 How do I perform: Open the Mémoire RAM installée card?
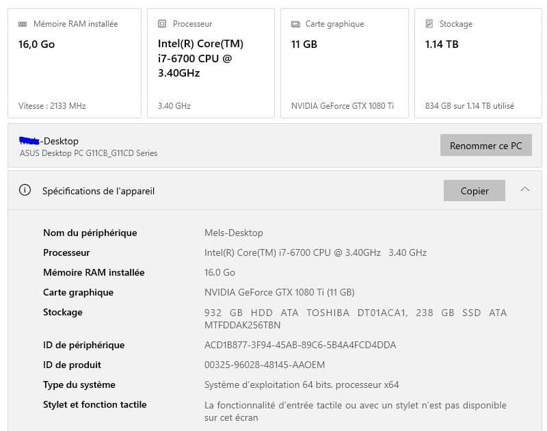pos(75,64)
